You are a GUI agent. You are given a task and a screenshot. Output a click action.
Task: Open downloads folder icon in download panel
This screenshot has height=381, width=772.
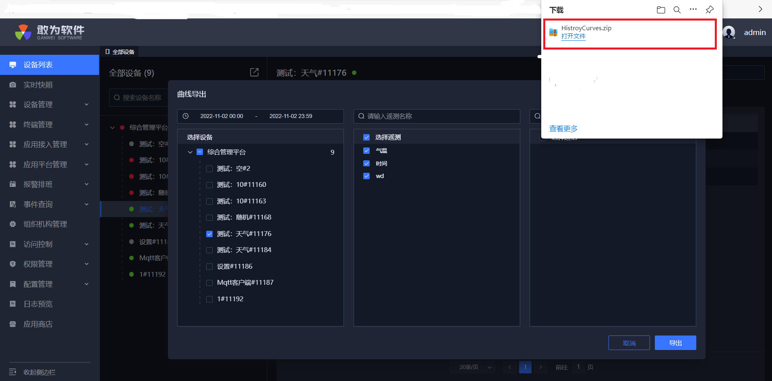pyautogui.click(x=661, y=10)
